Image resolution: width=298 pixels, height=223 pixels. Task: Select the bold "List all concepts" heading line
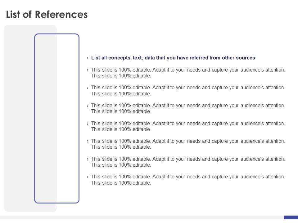pyautogui.click(x=173, y=58)
